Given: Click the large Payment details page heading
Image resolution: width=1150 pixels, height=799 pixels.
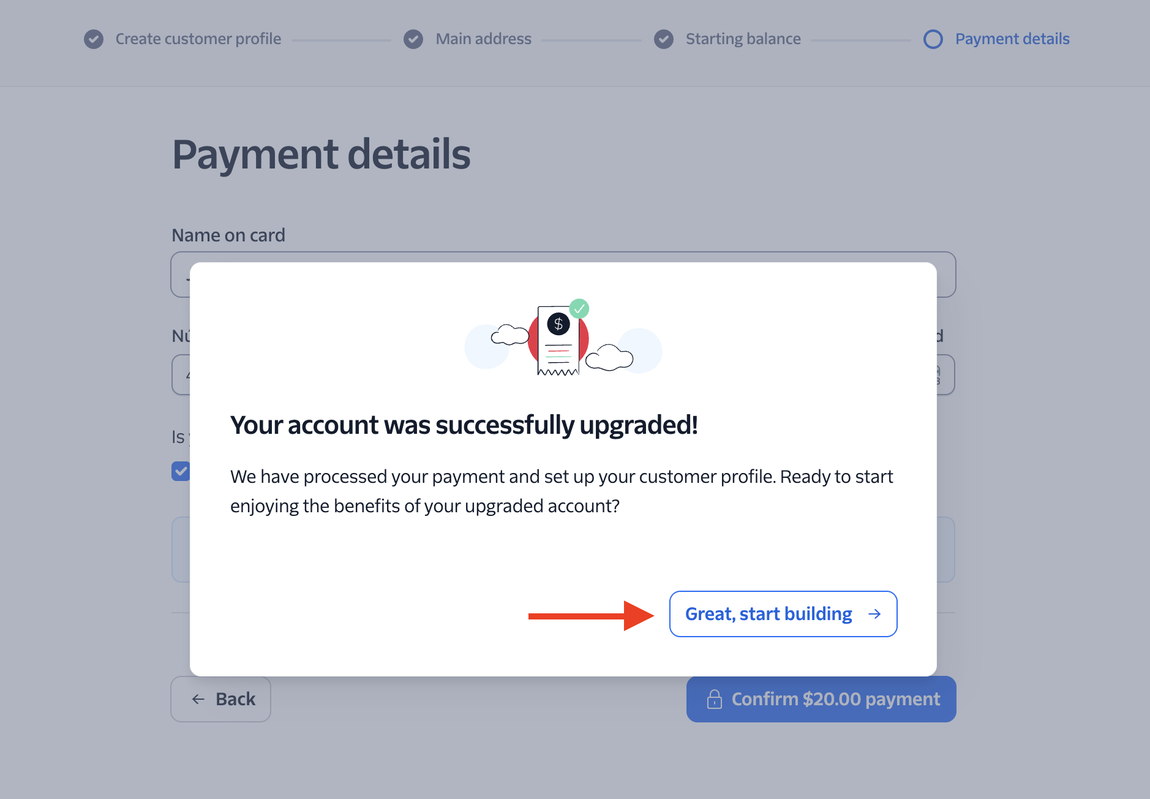Looking at the screenshot, I should (x=321, y=154).
